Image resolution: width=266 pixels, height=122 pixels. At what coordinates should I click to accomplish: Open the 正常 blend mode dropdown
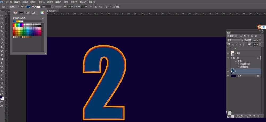[235, 40]
